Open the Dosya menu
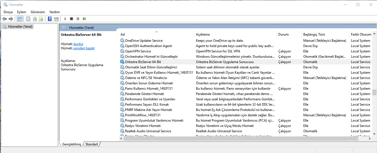The width and height of the screenshot is (377, 153). pos(8,12)
